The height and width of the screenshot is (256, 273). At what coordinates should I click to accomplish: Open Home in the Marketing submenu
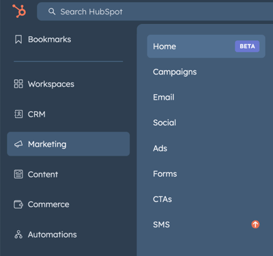coord(206,46)
